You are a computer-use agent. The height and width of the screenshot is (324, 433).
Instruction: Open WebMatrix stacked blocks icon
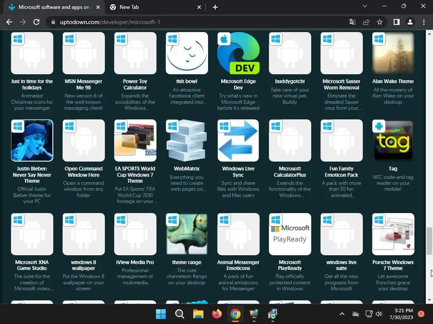pos(186,140)
